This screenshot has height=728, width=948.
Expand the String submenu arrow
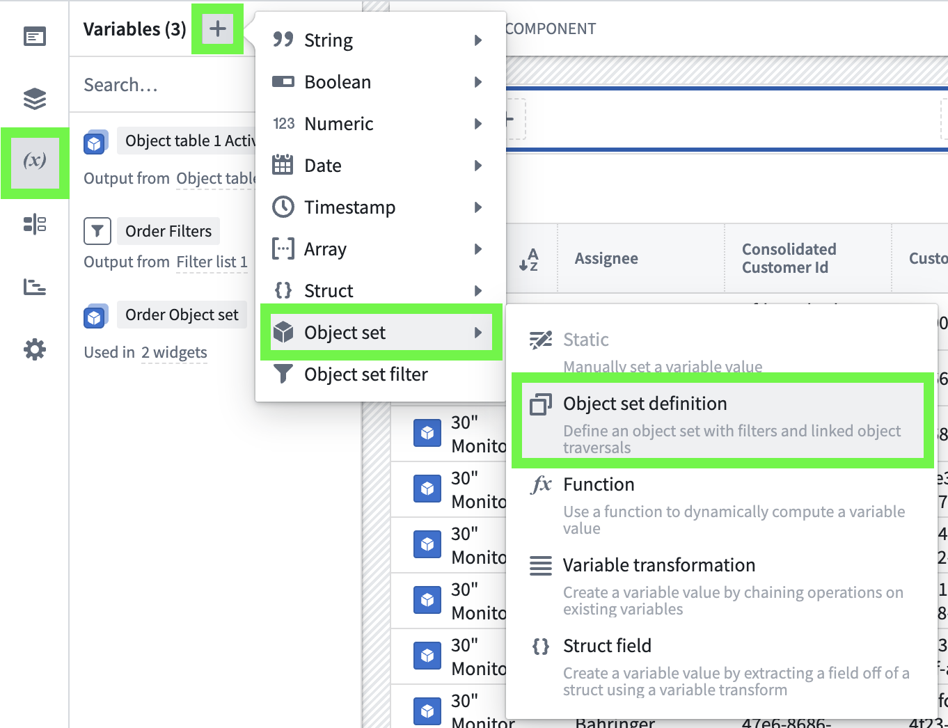pyautogui.click(x=477, y=40)
